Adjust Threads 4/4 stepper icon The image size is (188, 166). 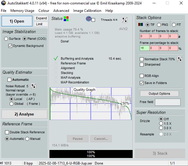click(x=125, y=20)
